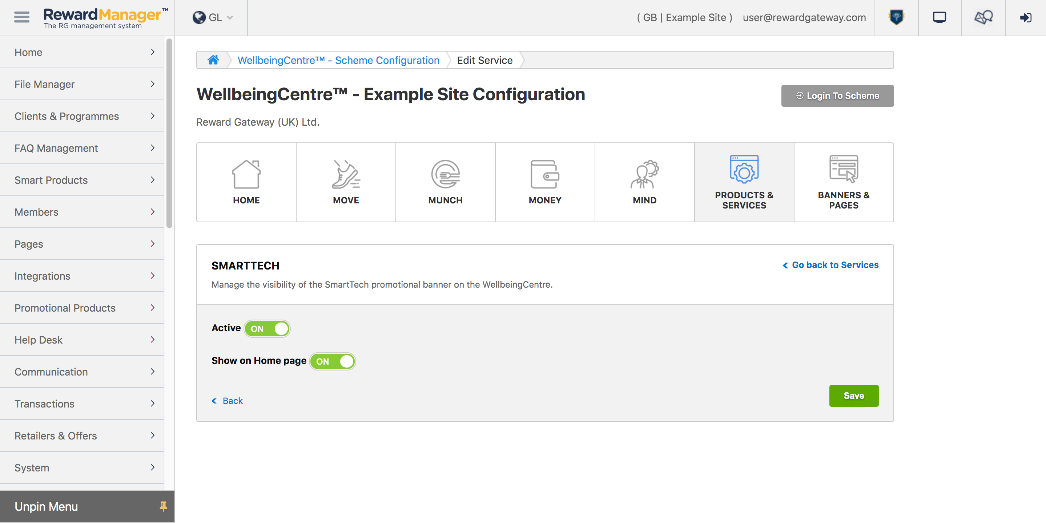This screenshot has height=523, width=1046.
Task: Expand the Smart Products sidebar menu
Action: click(x=82, y=180)
